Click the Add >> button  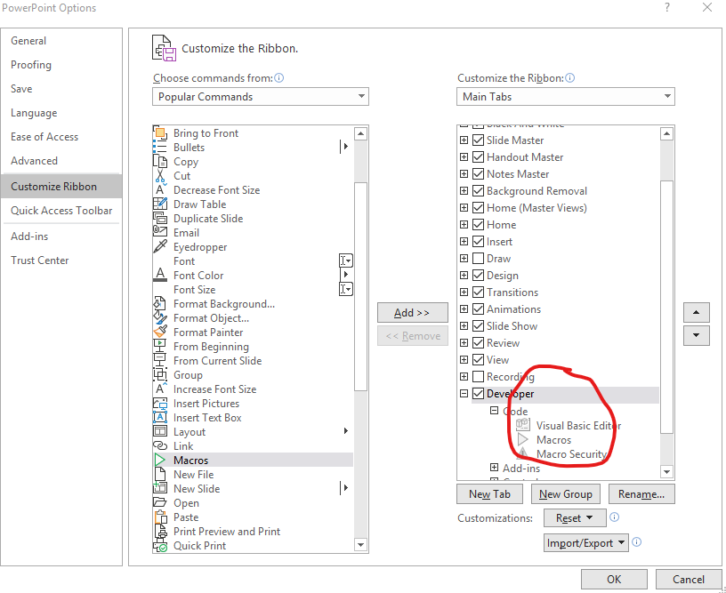[413, 313]
